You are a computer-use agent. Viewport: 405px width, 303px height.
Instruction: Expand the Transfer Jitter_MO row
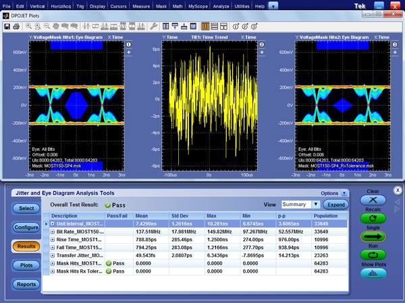tap(53, 256)
